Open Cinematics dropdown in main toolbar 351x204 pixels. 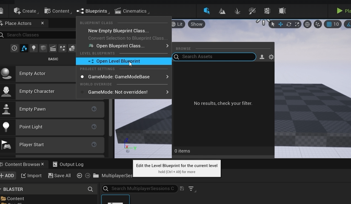(132, 11)
